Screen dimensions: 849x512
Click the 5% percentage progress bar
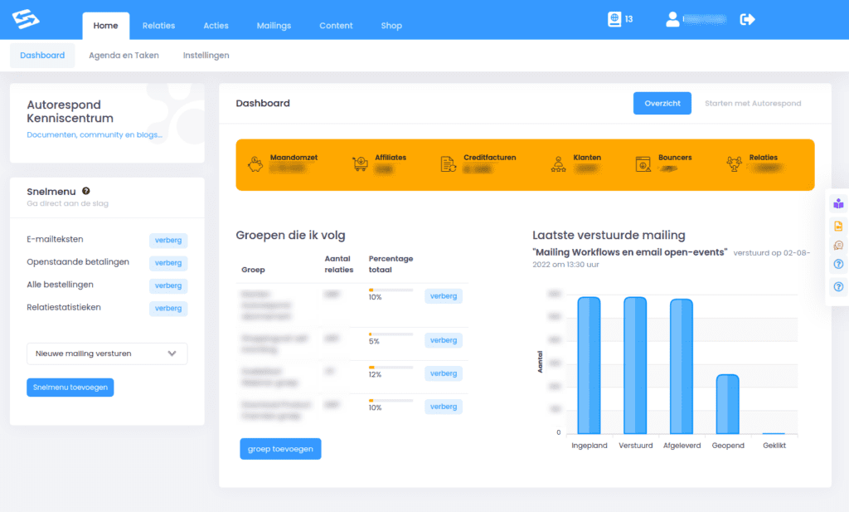391,334
